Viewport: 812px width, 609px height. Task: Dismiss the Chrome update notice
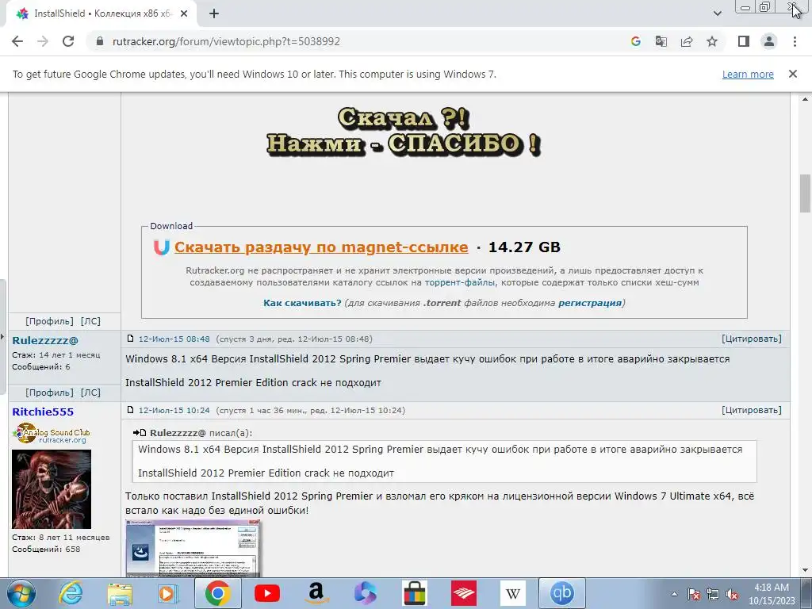click(793, 74)
